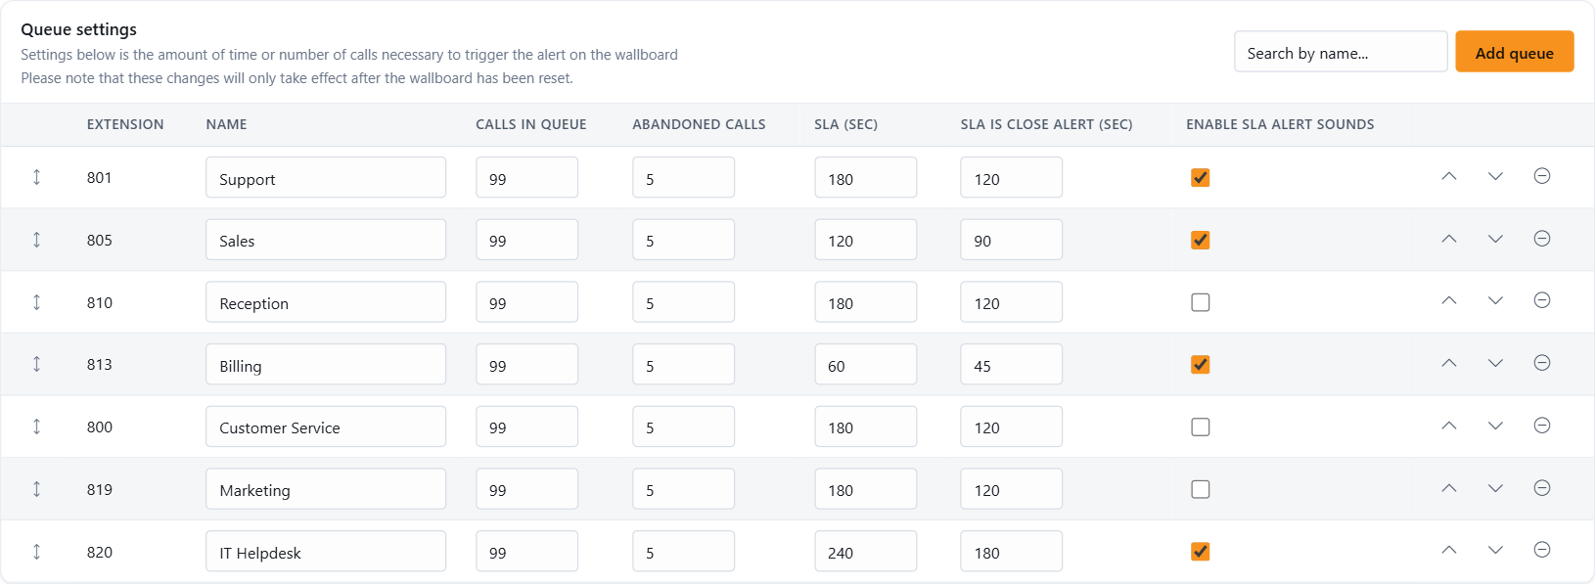The height and width of the screenshot is (584, 1595).
Task: Move the IT Helpdesk queue down
Action: (1495, 550)
